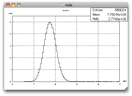Click the peak of the histogram curve
Screen dimensions: 132x96
pyautogui.click(x=50, y=22)
